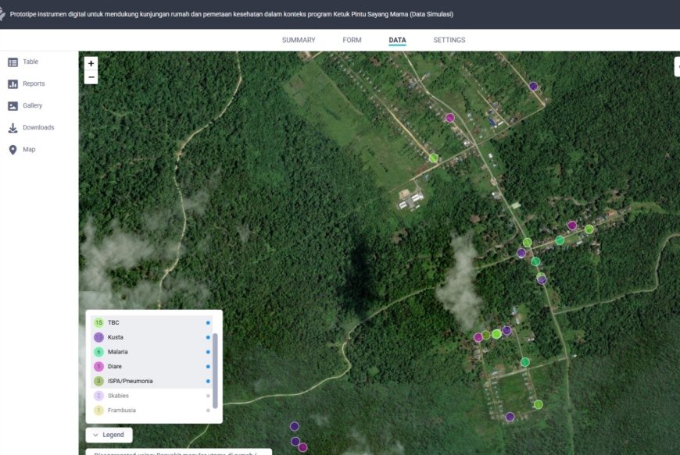Select the northernmost purple marker on the map
Screen dimensions: 680x455
click(533, 86)
